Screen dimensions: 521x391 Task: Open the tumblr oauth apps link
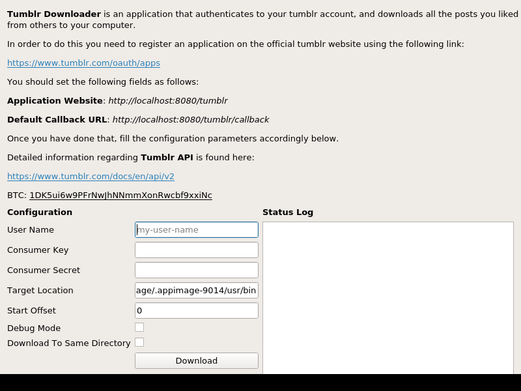(83, 63)
